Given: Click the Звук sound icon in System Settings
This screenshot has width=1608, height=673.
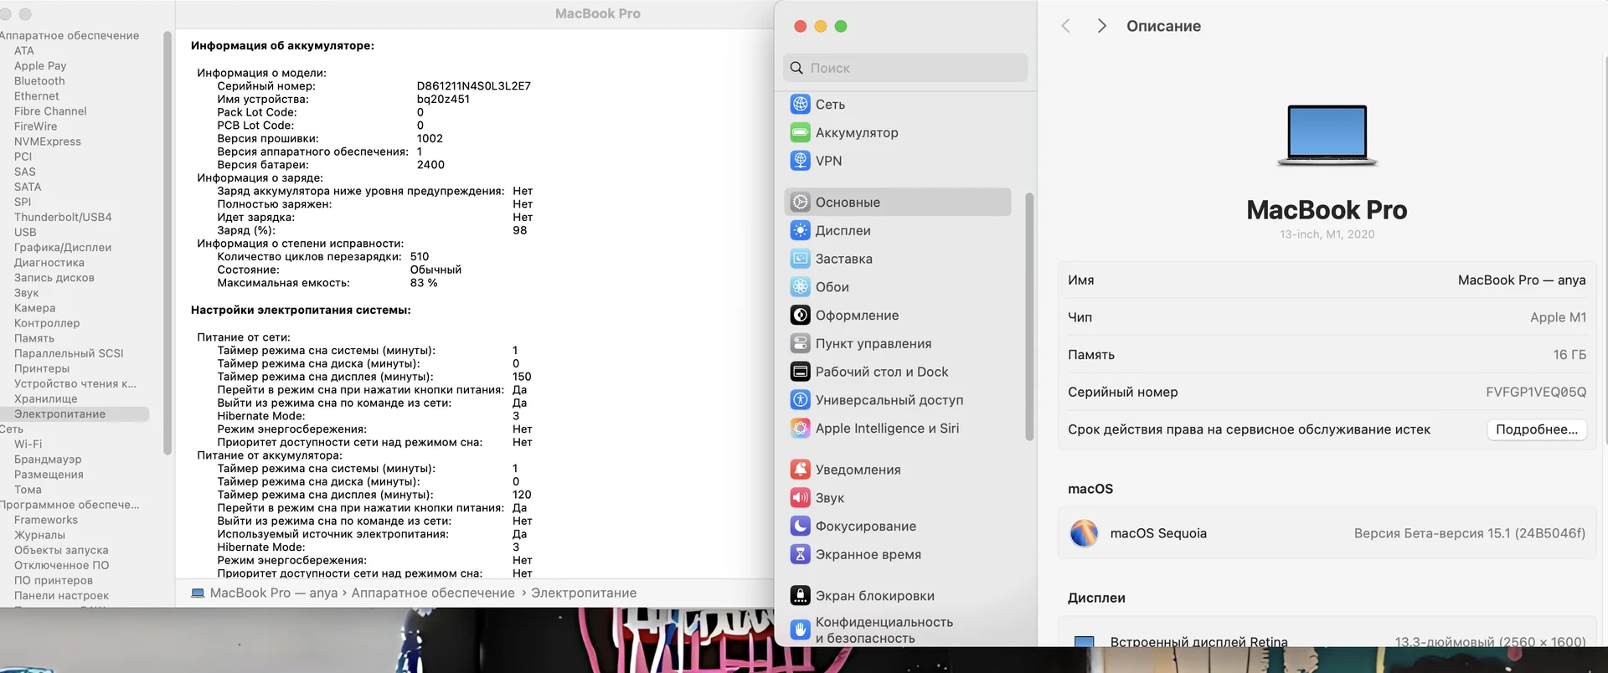Looking at the screenshot, I should click(801, 498).
